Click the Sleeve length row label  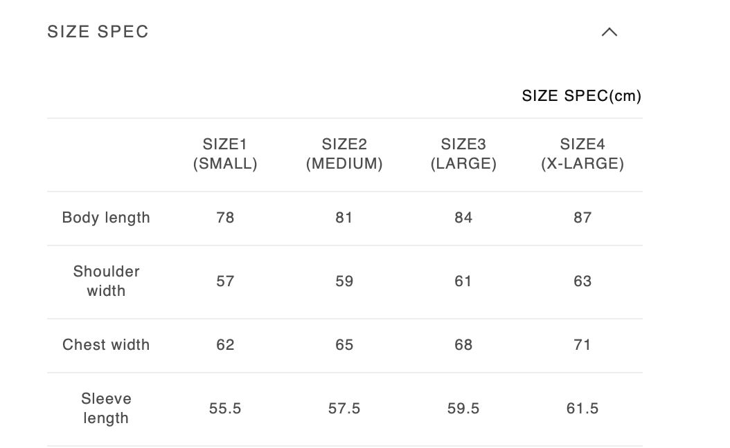click(106, 409)
